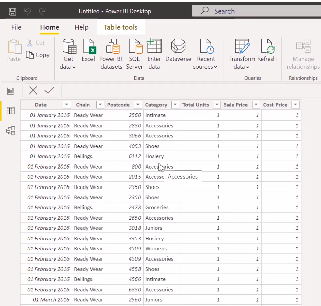Open the Help ribbon tab
This screenshot has height=306, width=321.
(x=81, y=27)
